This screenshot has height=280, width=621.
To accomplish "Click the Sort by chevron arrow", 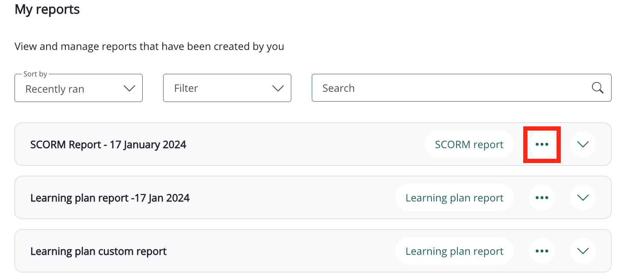I will click(x=129, y=88).
